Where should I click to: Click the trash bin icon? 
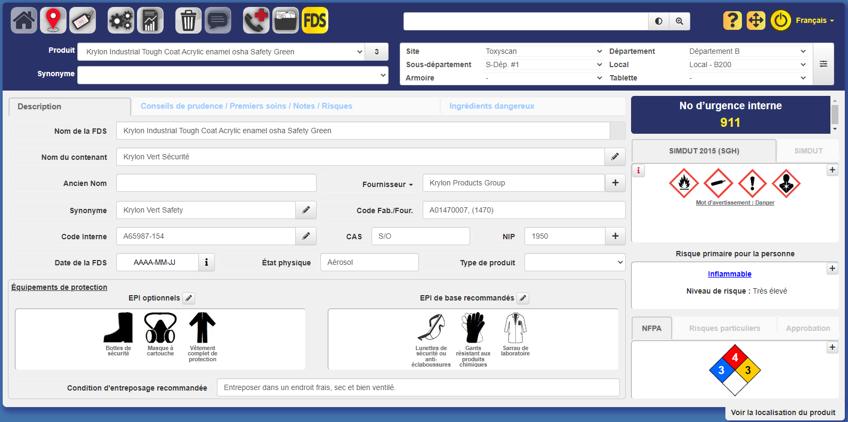[x=188, y=20]
